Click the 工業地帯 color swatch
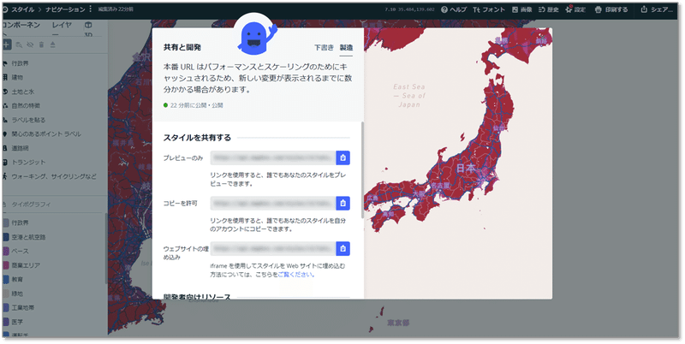Screen dimensions: 685x344 tap(6, 308)
